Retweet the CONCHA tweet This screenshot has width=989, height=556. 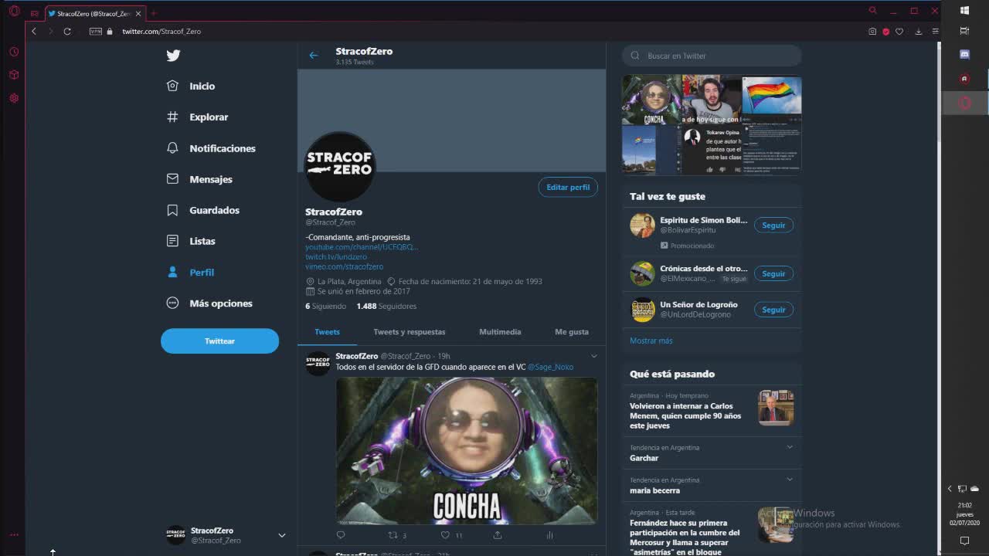tap(393, 534)
